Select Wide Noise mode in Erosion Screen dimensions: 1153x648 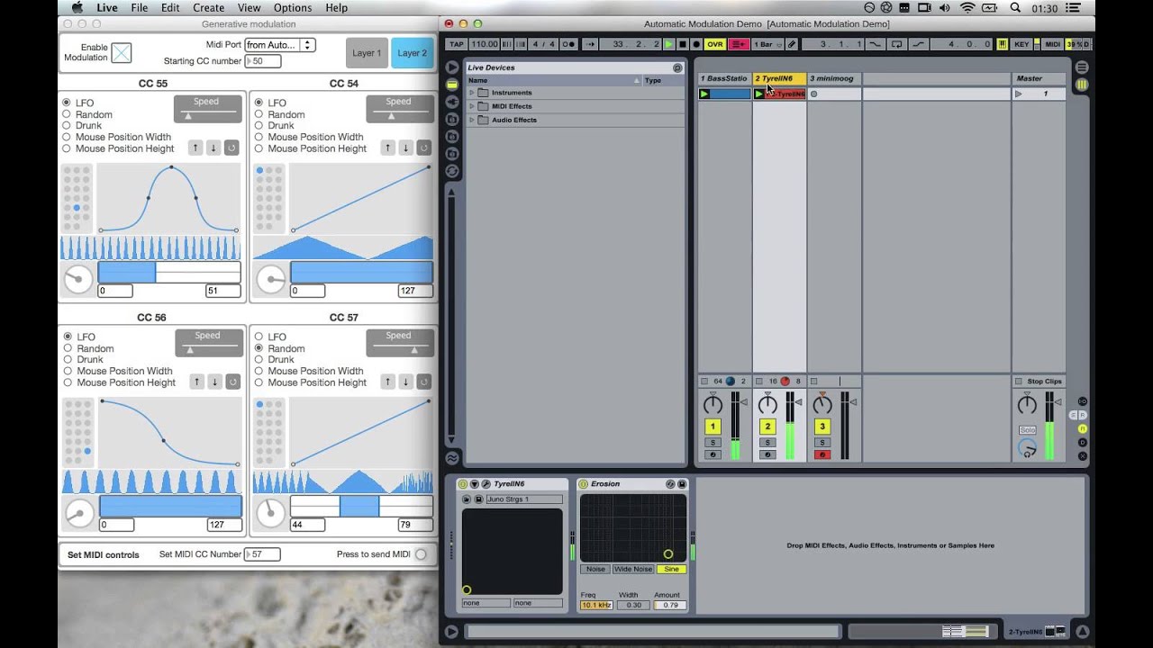632,569
